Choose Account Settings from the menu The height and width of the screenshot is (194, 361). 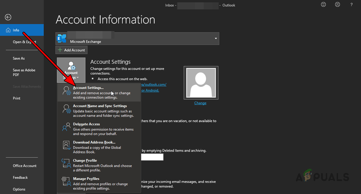click(x=88, y=87)
